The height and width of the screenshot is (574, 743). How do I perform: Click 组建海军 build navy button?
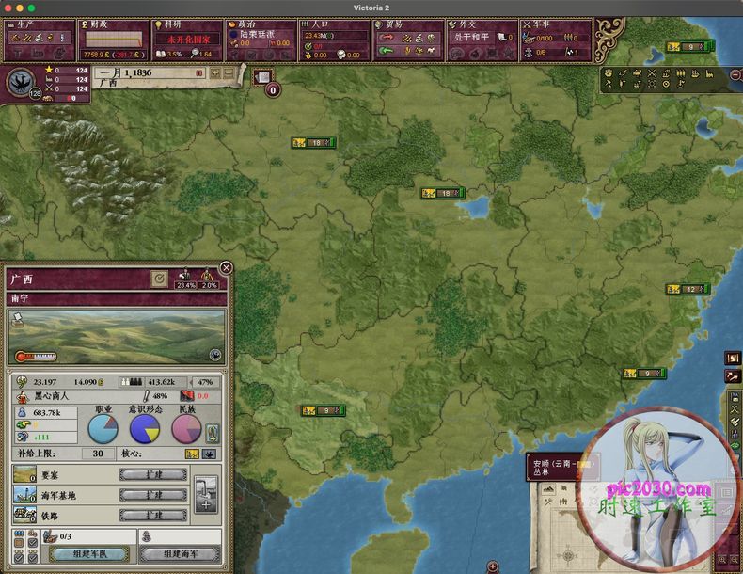[x=180, y=553]
